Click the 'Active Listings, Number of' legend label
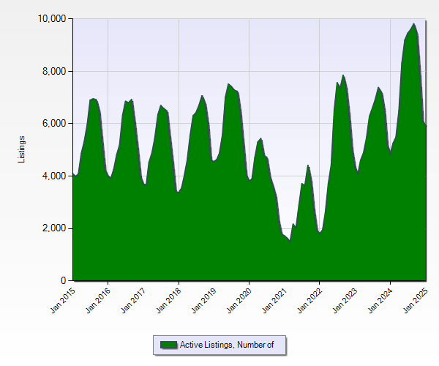 (226, 345)
